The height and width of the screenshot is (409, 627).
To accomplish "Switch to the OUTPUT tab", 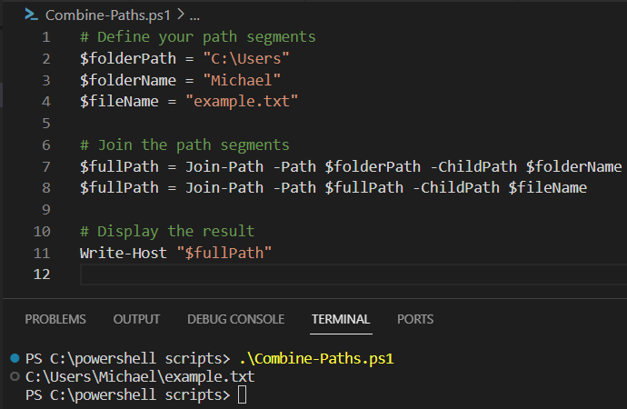I will tap(136, 319).
